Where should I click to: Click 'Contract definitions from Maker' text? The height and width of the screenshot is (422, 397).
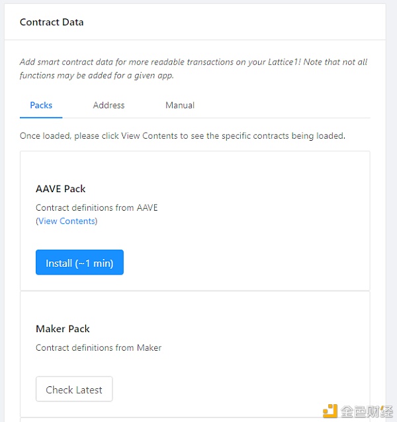coord(99,348)
